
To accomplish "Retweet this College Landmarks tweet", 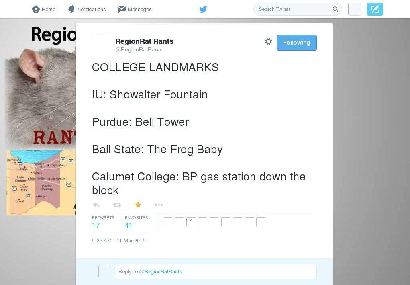I will pyautogui.click(x=117, y=205).
